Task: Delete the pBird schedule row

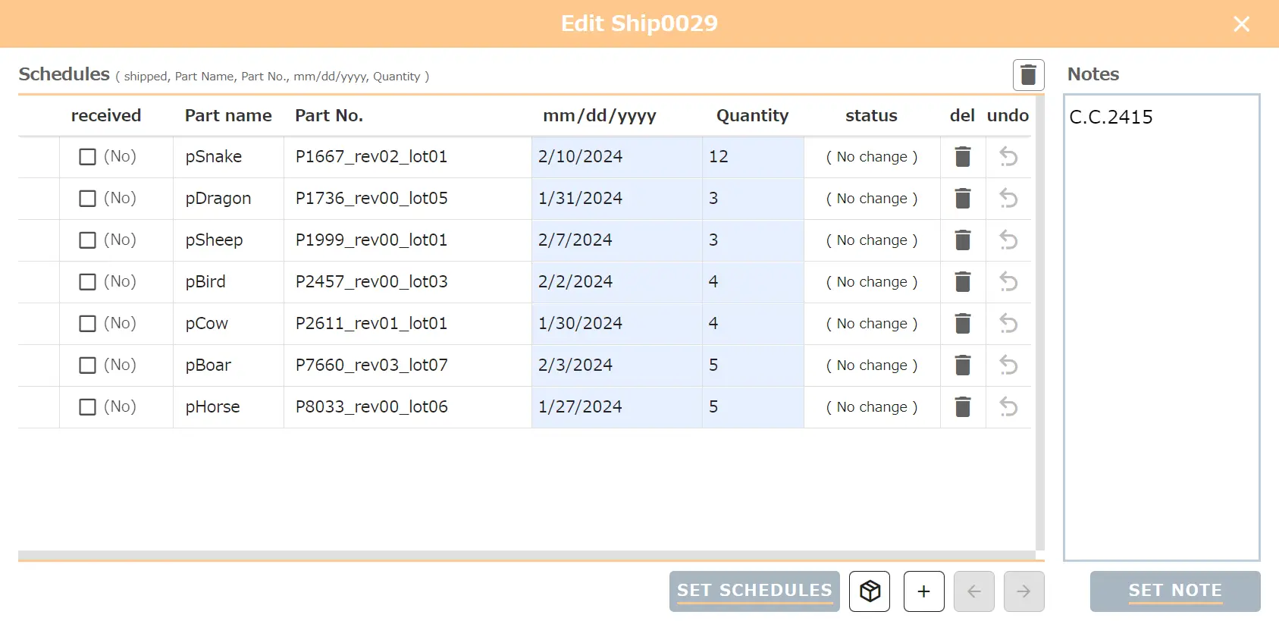Action: [x=963, y=282]
